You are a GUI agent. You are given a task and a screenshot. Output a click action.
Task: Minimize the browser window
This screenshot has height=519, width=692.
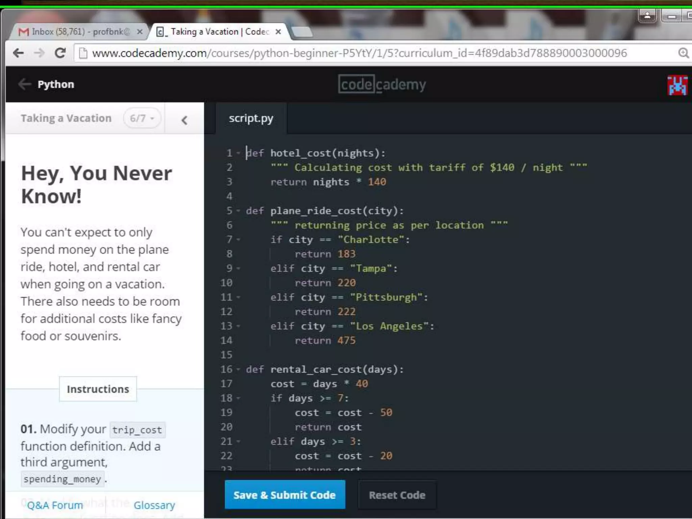click(x=672, y=16)
